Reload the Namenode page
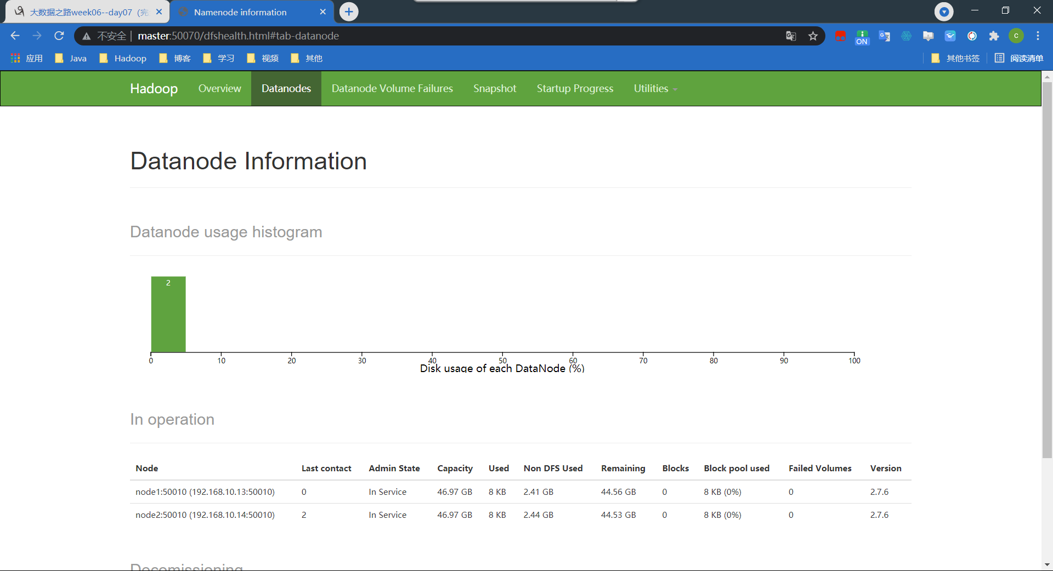This screenshot has width=1053, height=571. [59, 36]
